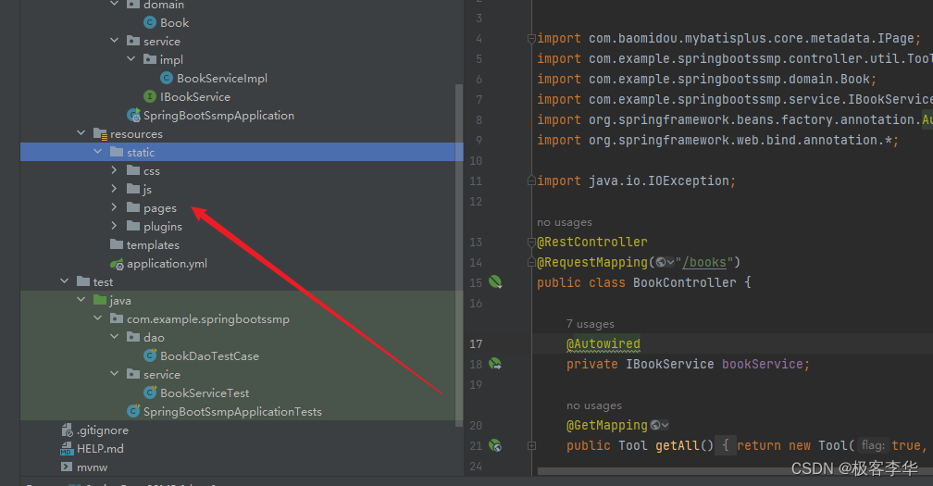Collapse the test folder

click(x=64, y=282)
